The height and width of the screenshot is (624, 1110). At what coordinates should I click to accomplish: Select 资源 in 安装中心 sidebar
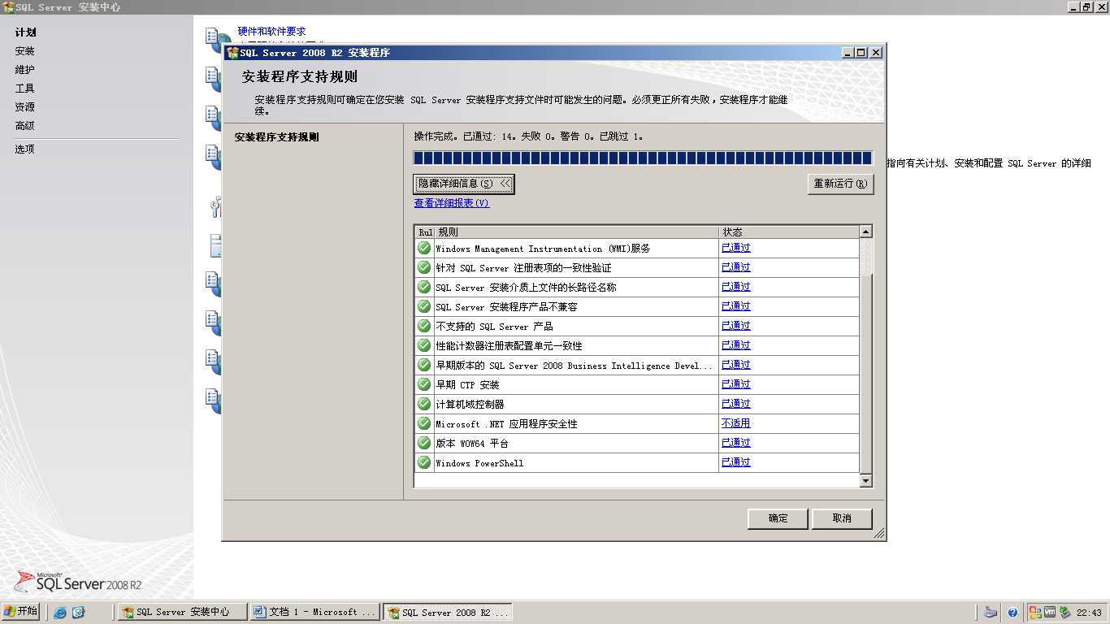pyautogui.click(x=25, y=107)
